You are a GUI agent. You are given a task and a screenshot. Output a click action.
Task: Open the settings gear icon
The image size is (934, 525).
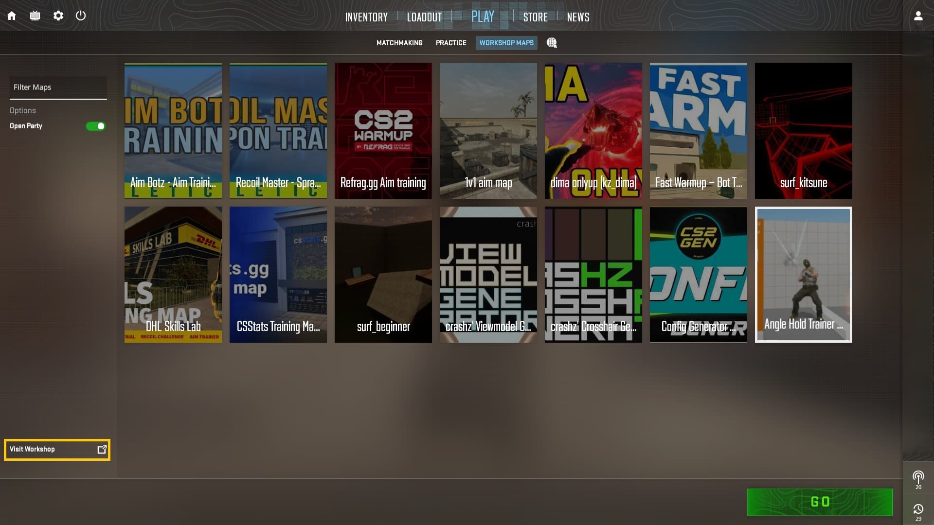pyautogui.click(x=58, y=16)
